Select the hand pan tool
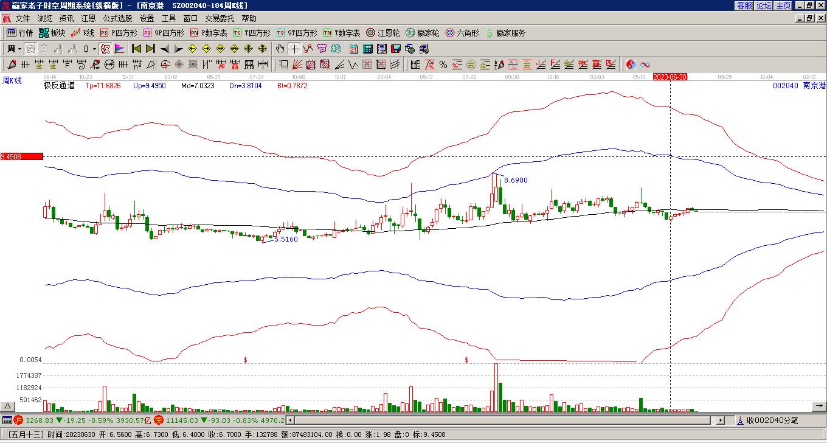 click(280, 49)
